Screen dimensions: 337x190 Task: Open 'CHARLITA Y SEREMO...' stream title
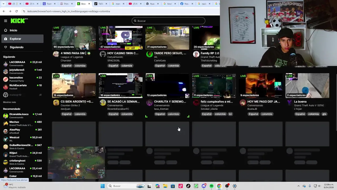coord(170,102)
